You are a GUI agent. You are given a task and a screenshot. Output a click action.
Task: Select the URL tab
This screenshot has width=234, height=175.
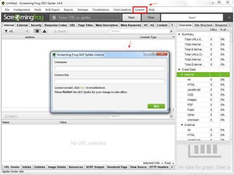(72, 25)
